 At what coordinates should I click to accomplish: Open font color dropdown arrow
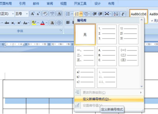click(x=46, y=23)
